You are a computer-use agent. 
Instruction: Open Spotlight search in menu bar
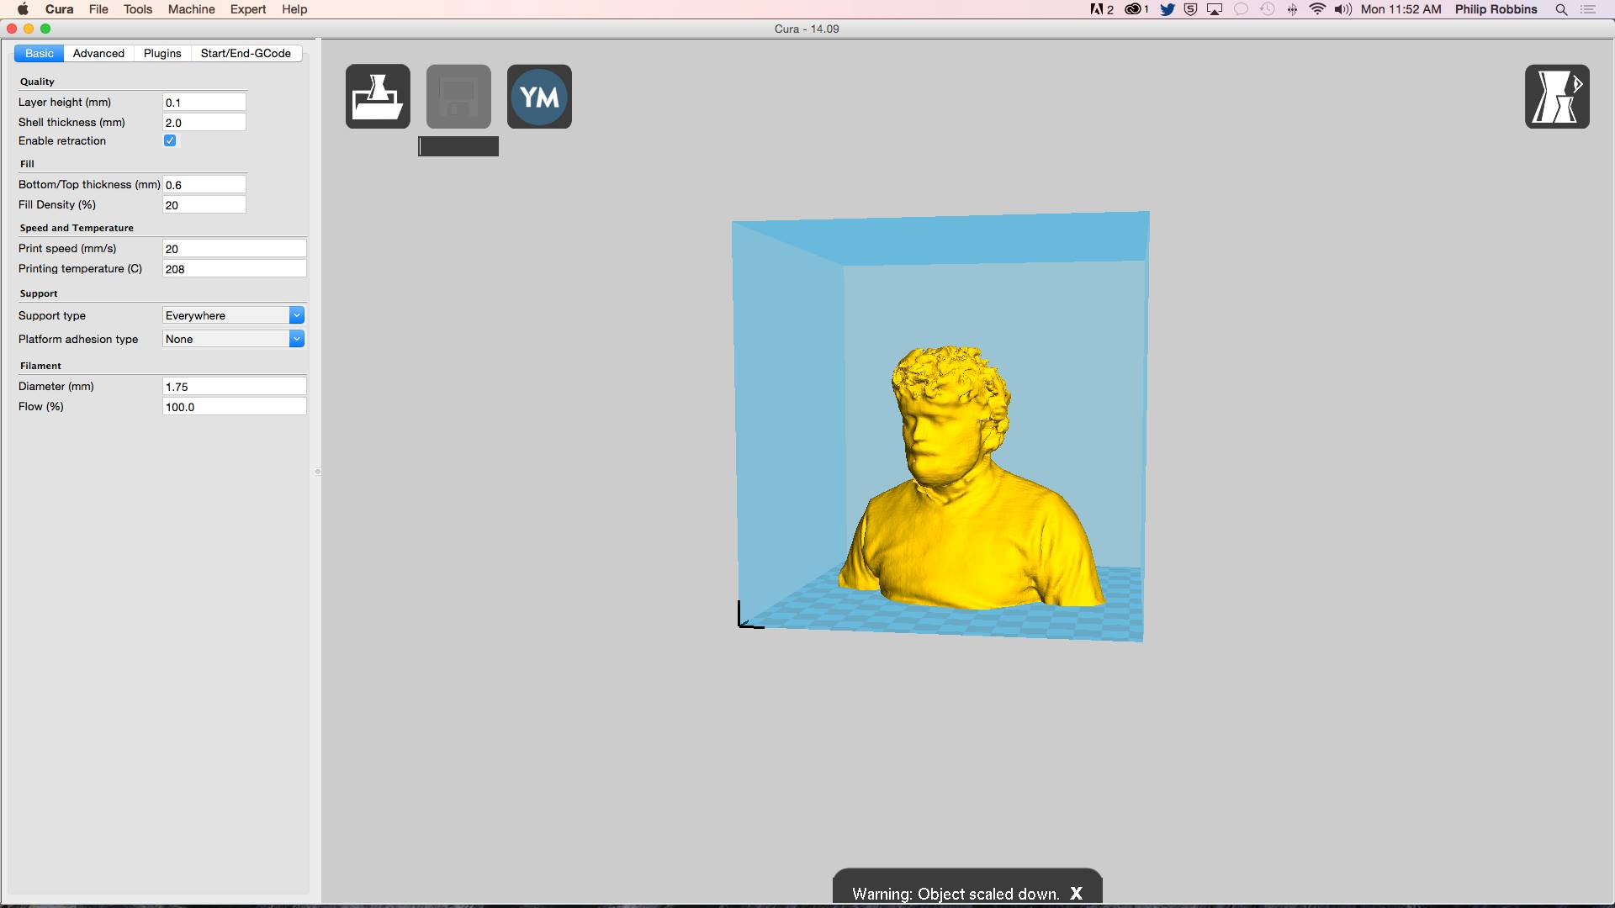click(1561, 9)
